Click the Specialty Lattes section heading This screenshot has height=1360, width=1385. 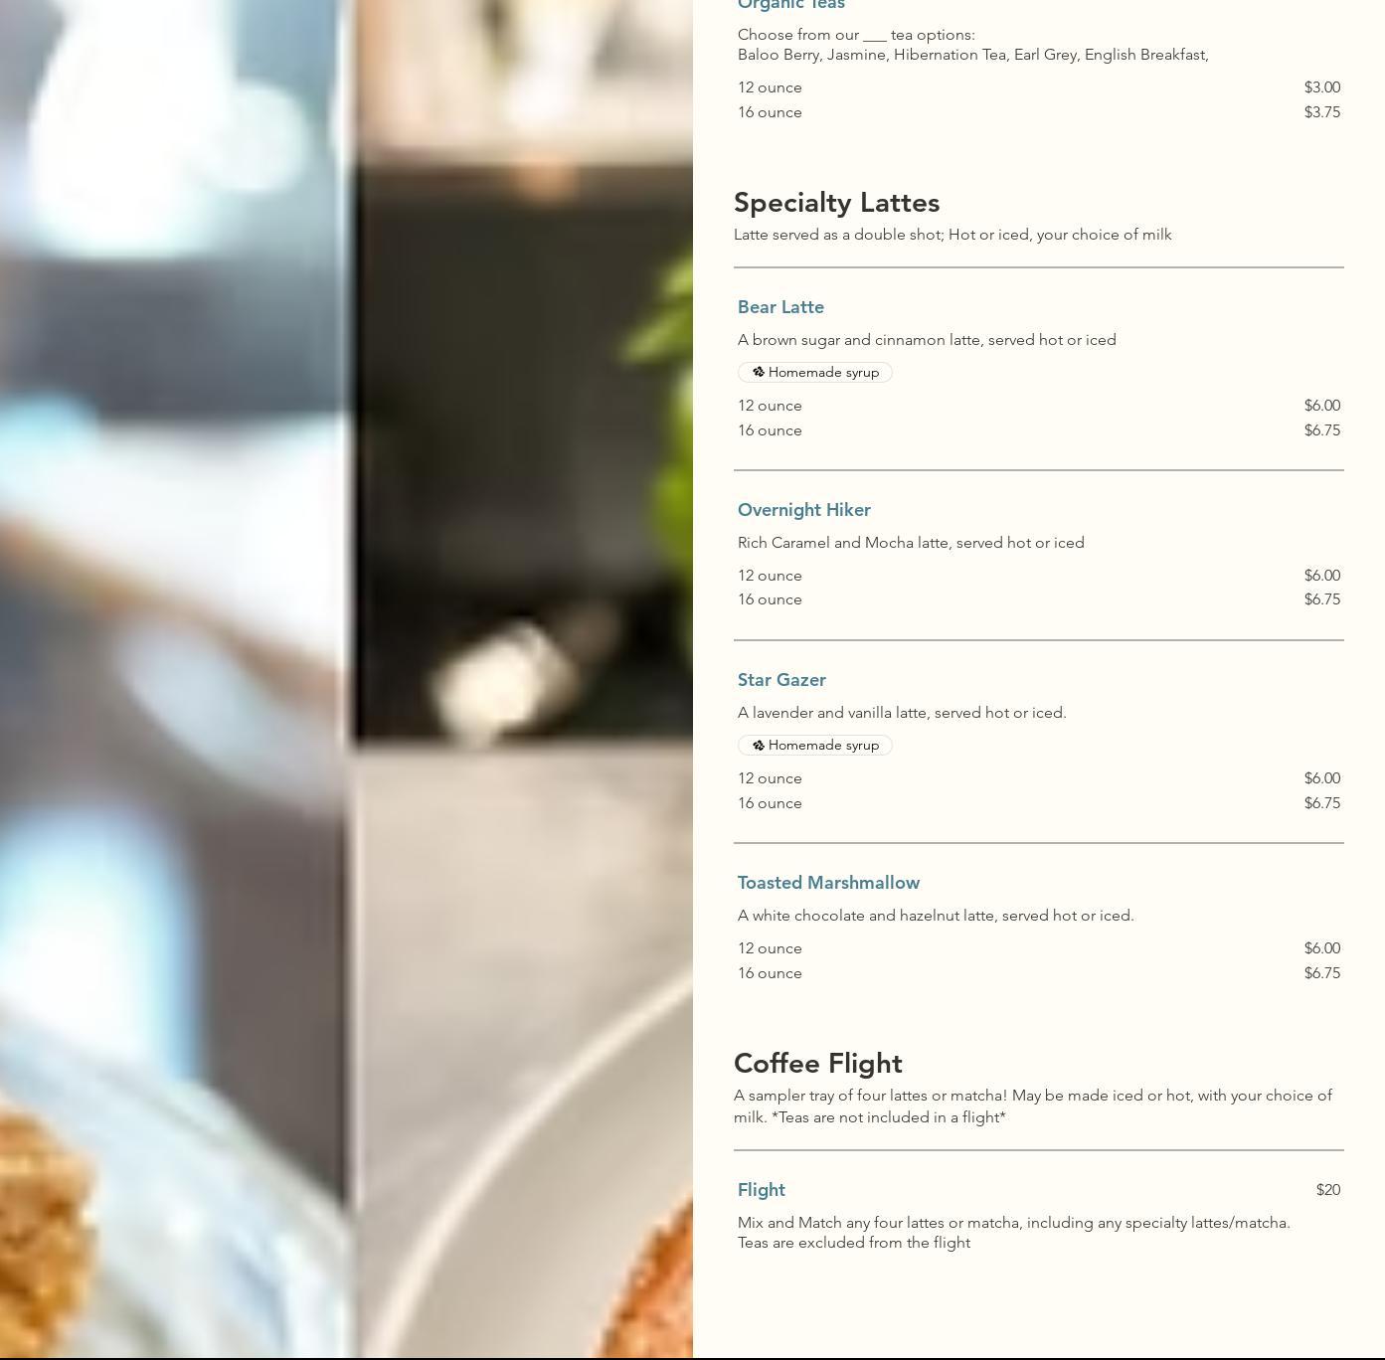click(836, 203)
